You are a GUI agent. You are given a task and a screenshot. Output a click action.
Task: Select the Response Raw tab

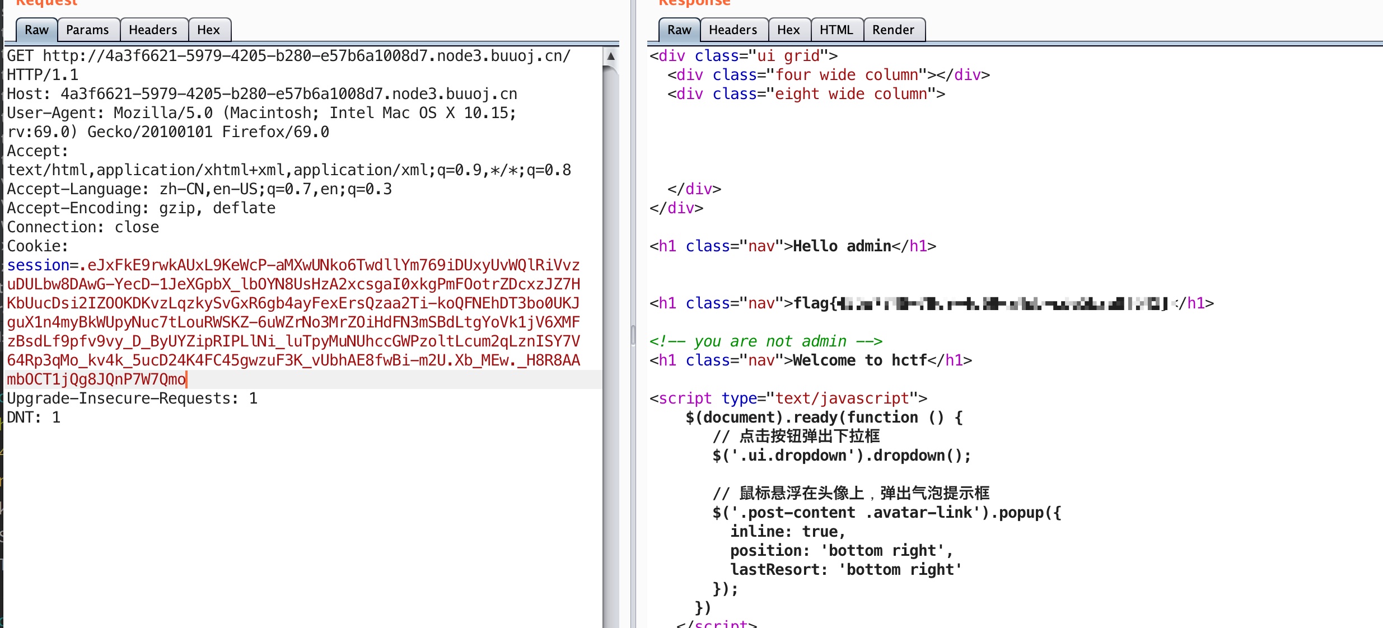click(679, 30)
